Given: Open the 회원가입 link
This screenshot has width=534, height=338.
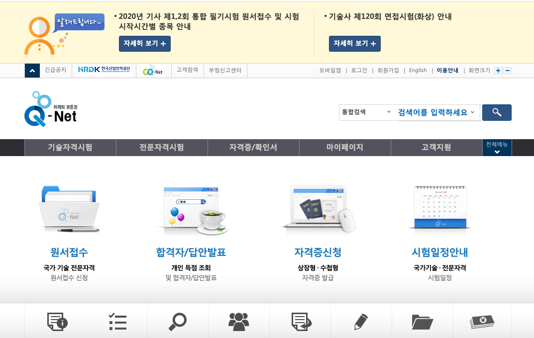Looking at the screenshot, I should coord(388,71).
